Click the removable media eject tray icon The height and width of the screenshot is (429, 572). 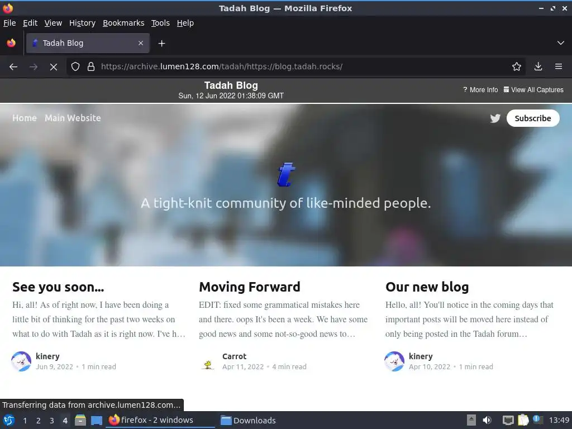(471, 420)
